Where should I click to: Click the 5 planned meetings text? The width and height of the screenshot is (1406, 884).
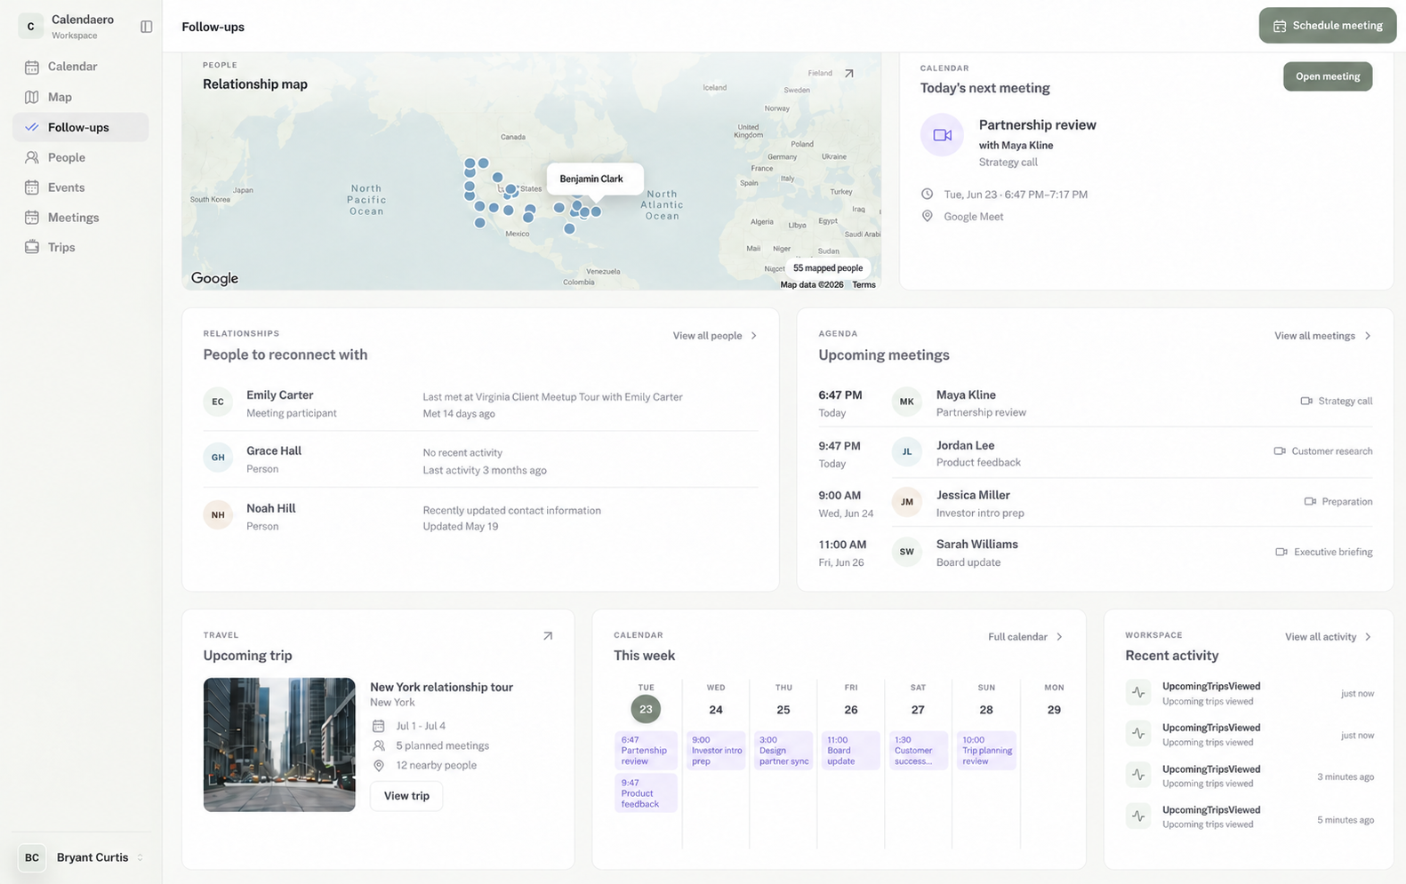coord(442,746)
